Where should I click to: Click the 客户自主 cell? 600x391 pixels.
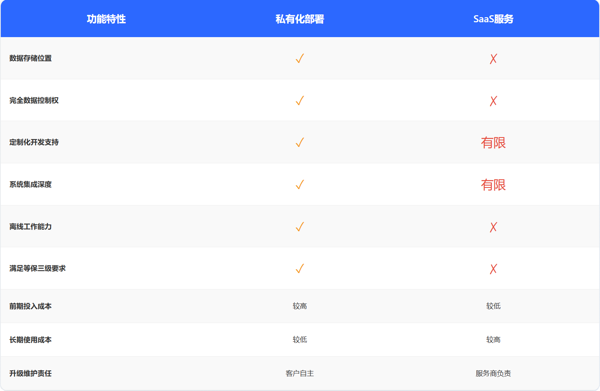[300, 373]
